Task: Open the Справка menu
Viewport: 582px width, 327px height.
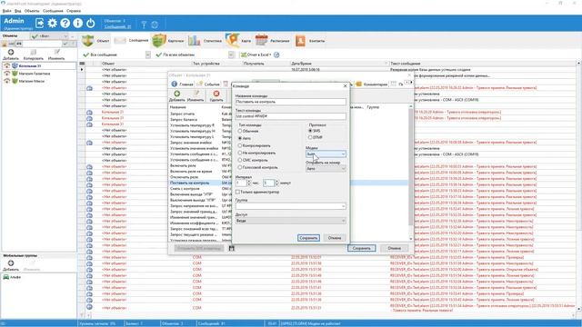Action: point(74,11)
